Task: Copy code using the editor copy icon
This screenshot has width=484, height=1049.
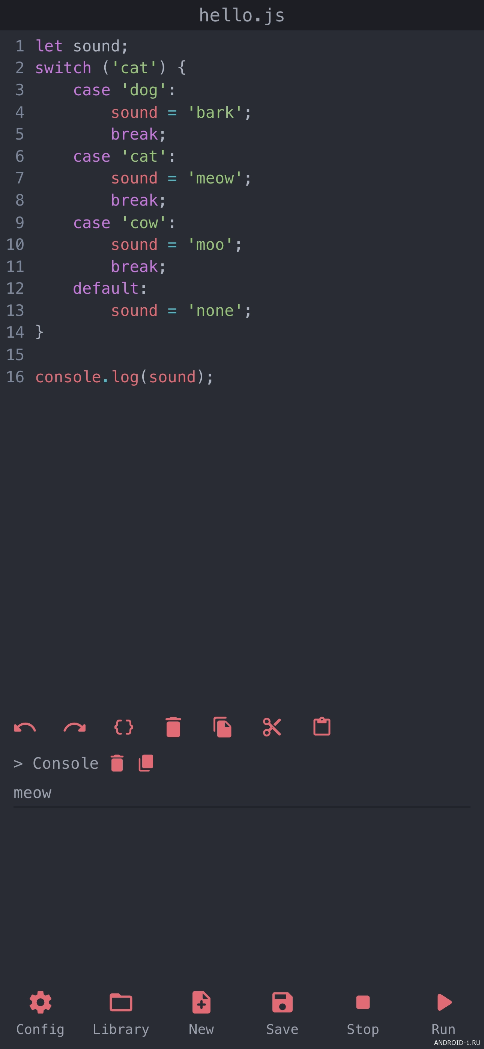Action: point(222,727)
